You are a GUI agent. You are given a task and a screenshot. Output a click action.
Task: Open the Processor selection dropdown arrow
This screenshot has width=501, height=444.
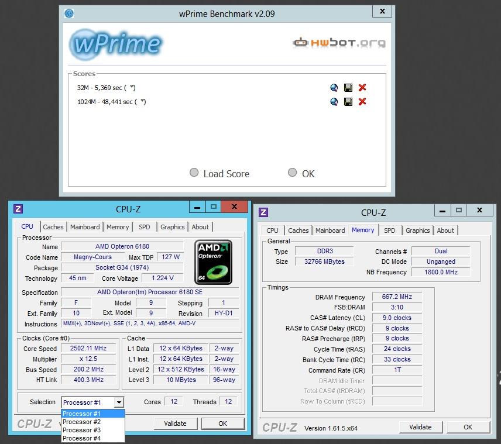click(119, 402)
